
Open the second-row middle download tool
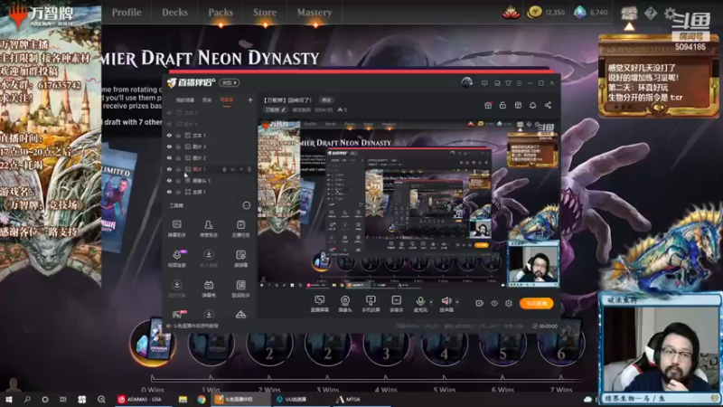click(x=209, y=259)
